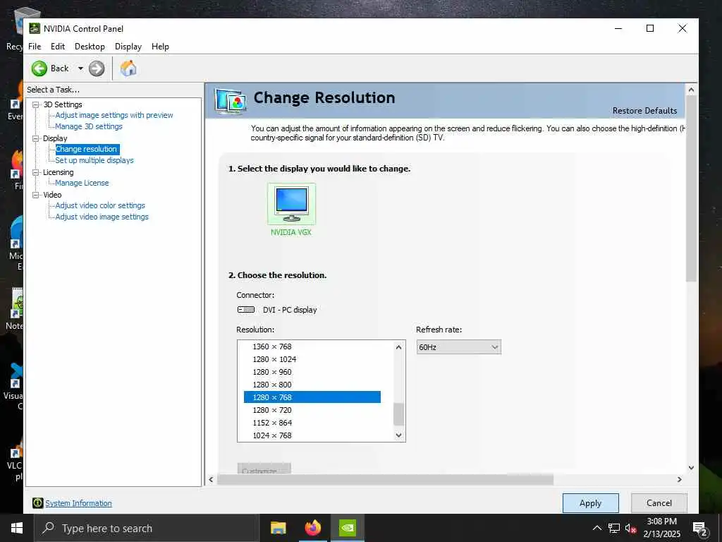The image size is (722, 542).
Task: Select Change resolution in task tree
Action: pos(87,149)
